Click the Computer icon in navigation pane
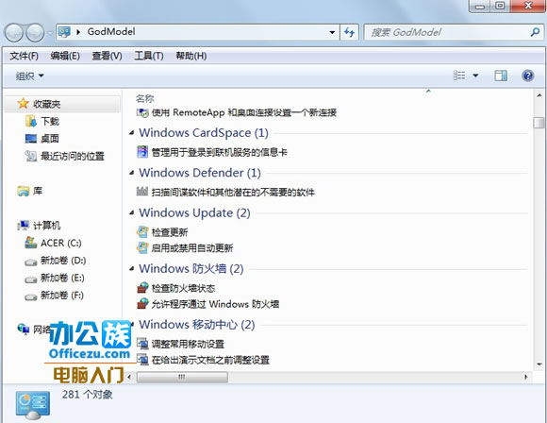Image resolution: width=547 pixels, height=423 pixels. pos(24,226)
